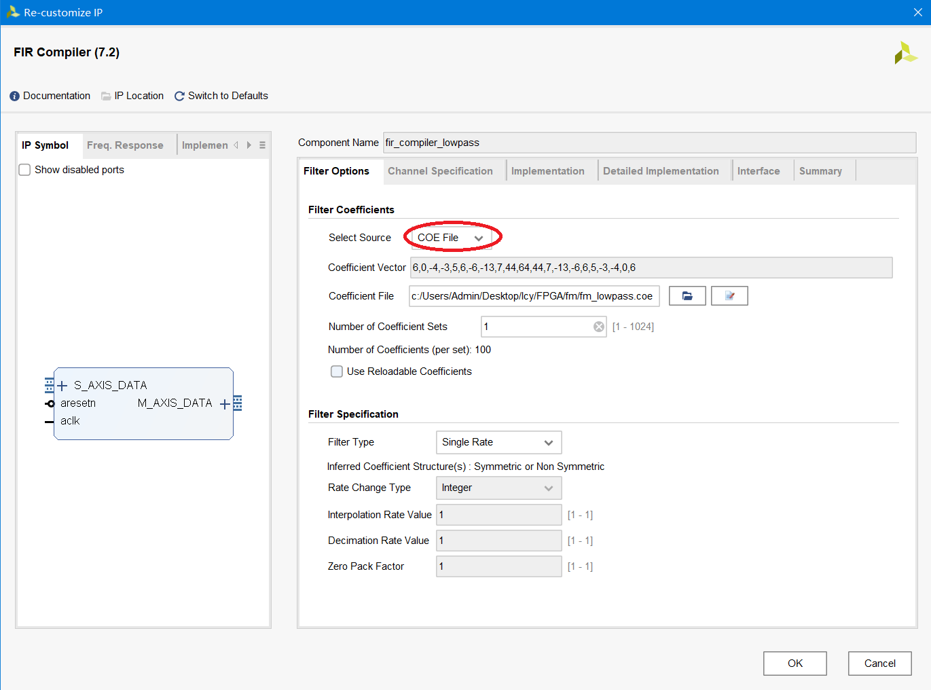Click the S_AXIS_DATA port label
The image size is (931, 690).
pyautogui.click(x=110, y=386)
